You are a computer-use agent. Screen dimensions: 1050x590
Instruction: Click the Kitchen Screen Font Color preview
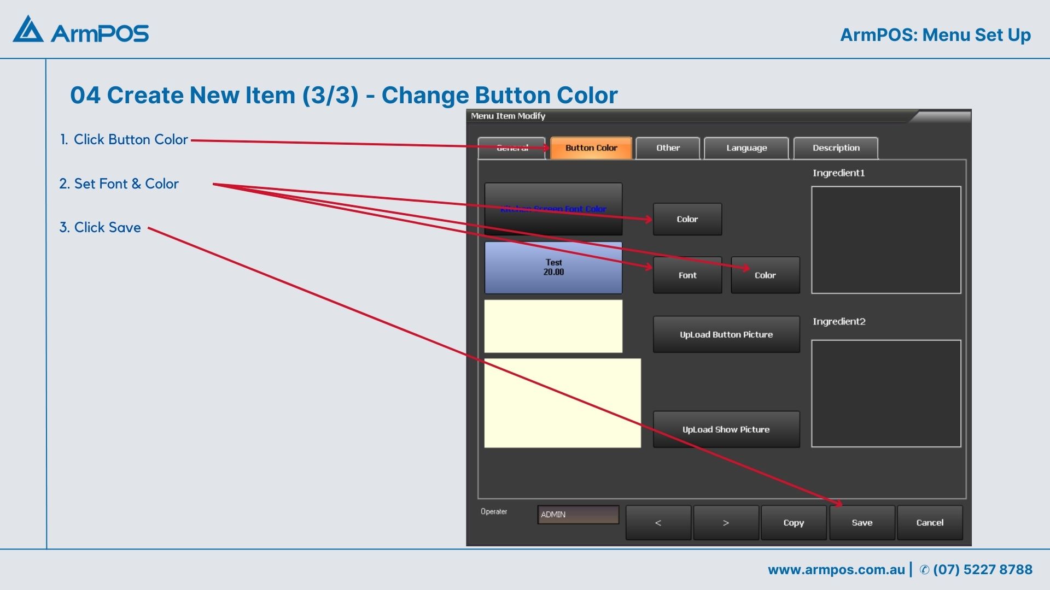553,209
